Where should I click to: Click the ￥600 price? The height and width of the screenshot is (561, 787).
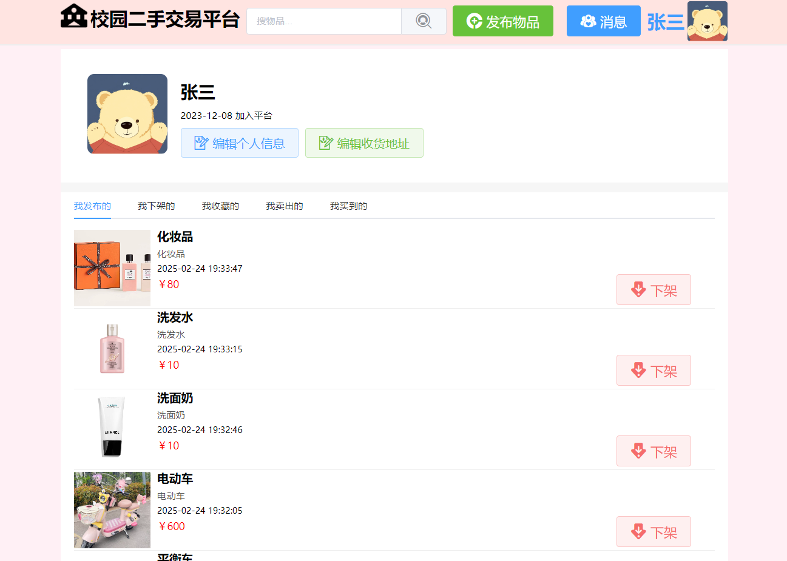171,526
